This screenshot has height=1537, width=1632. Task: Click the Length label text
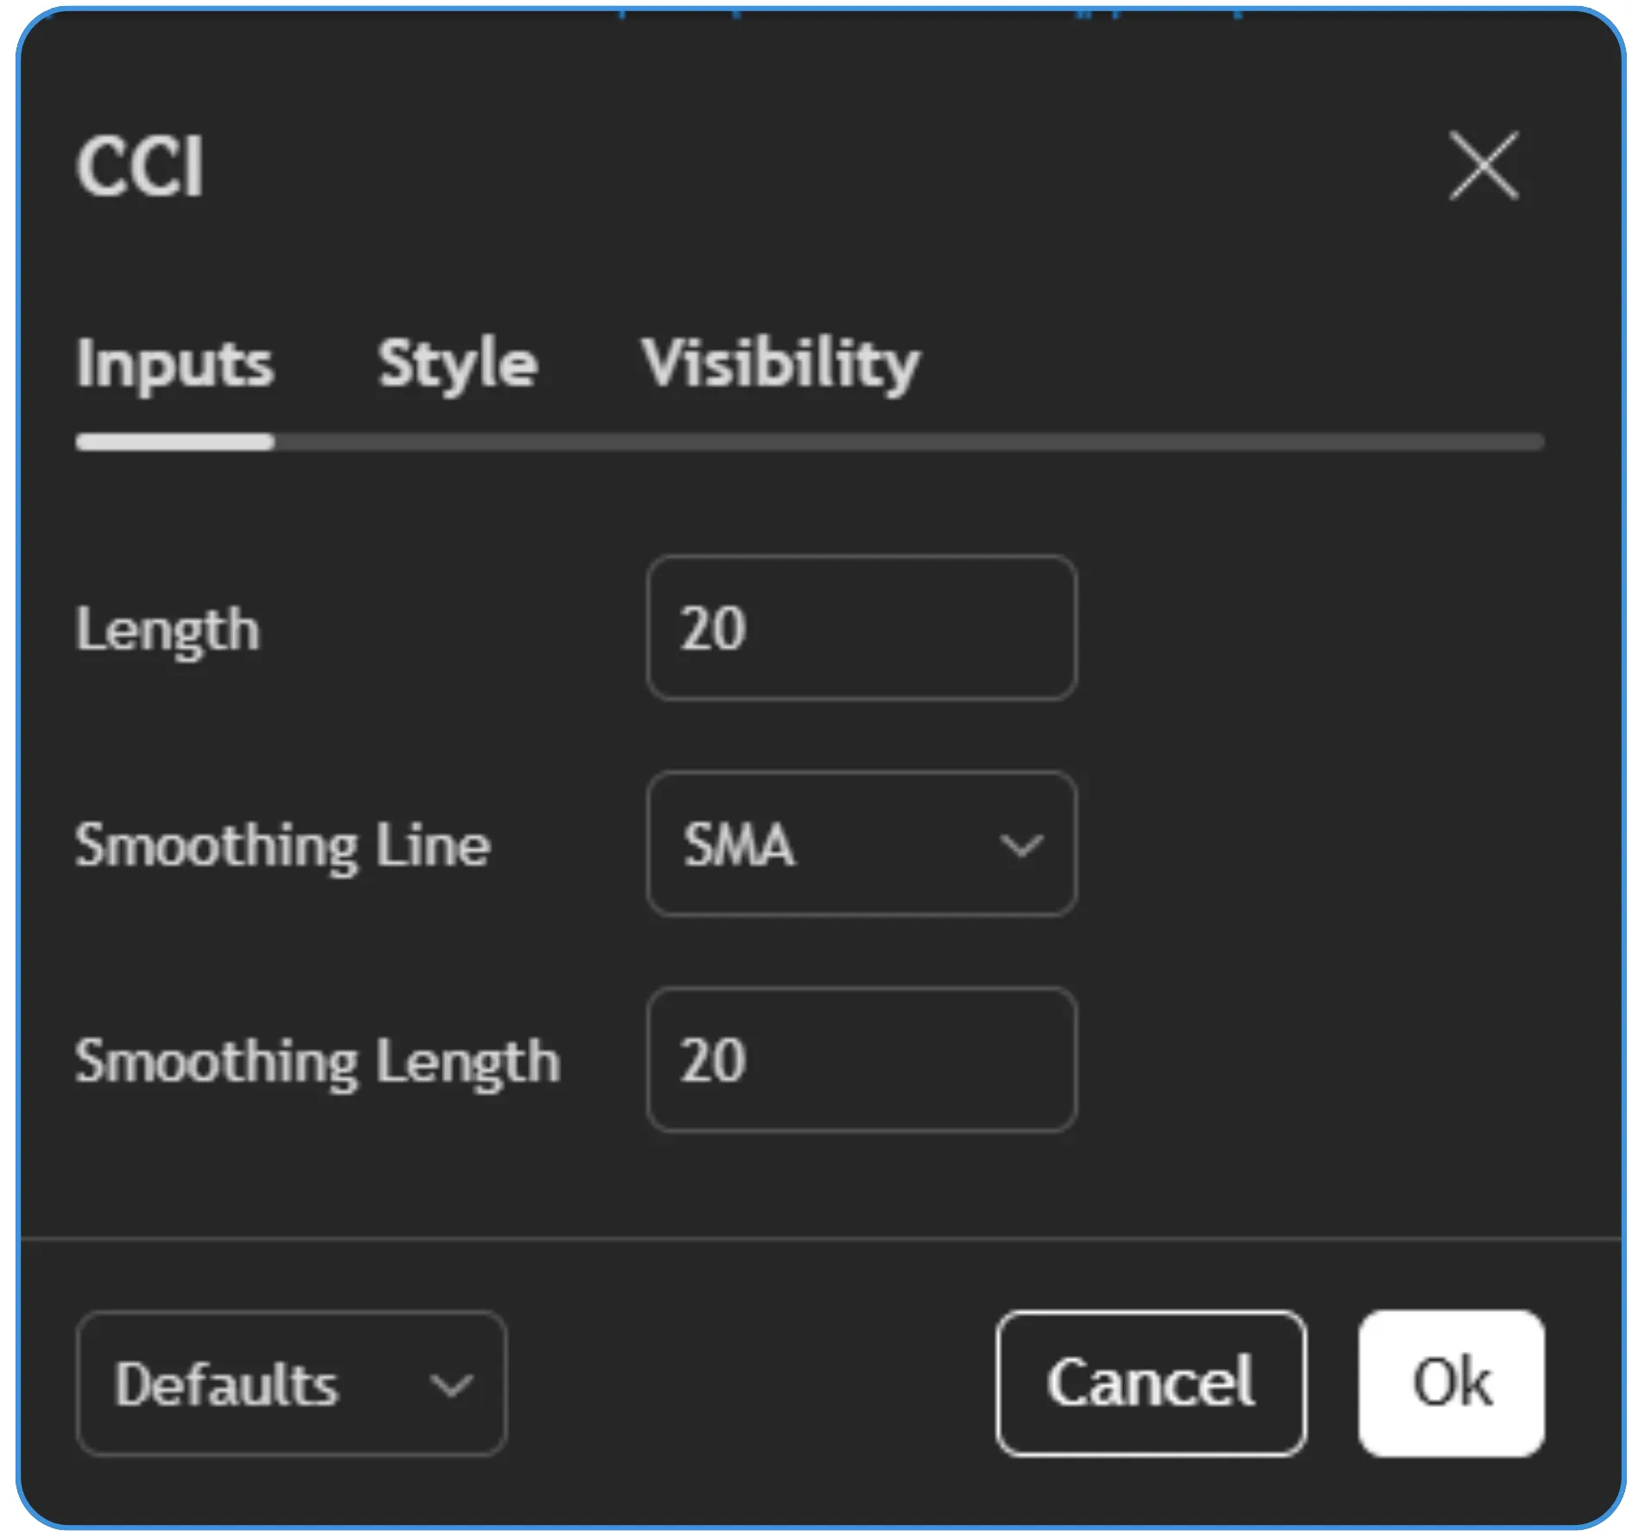point(166,630)
